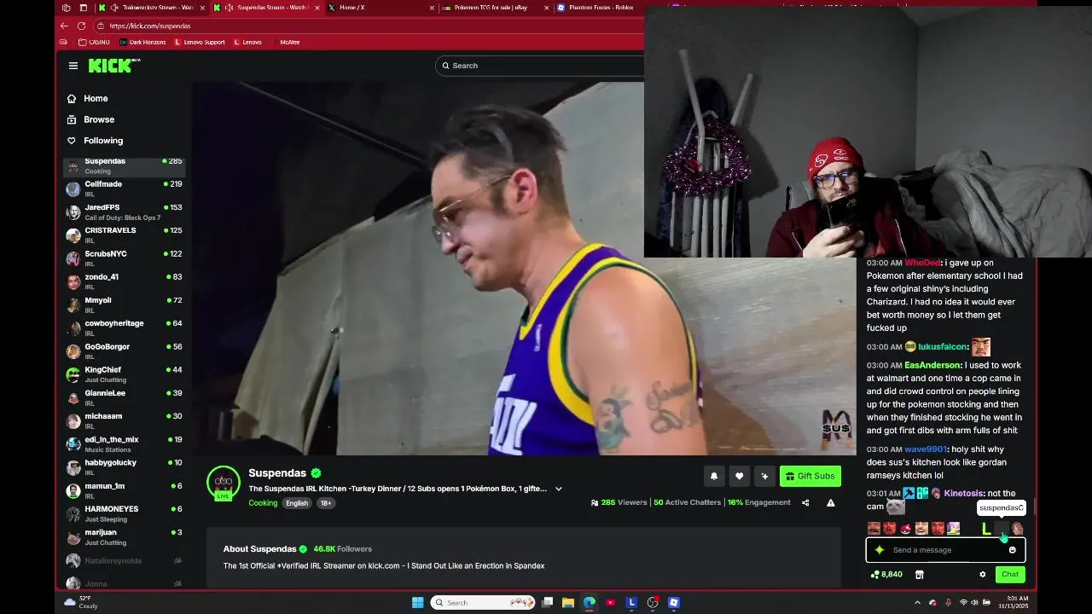Click the browser address bar URL

[x=150, y=26]
